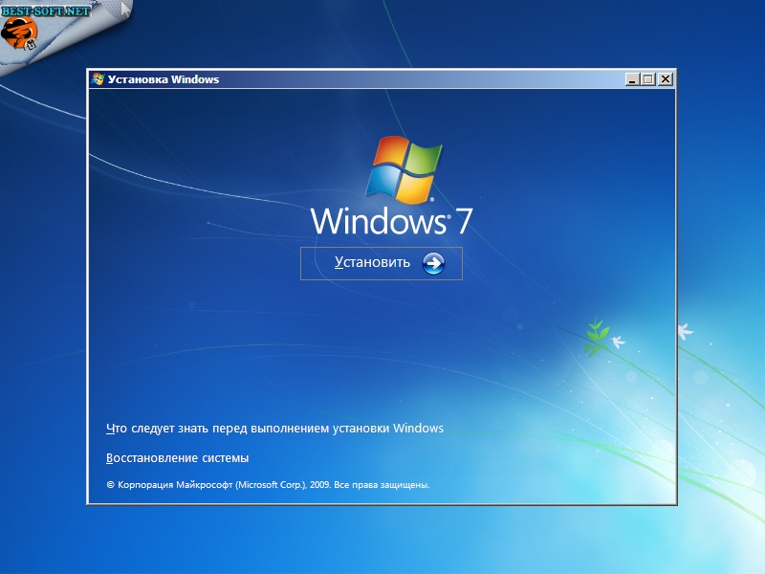Click the blue arrow icon beside Установить

[433, 264]
